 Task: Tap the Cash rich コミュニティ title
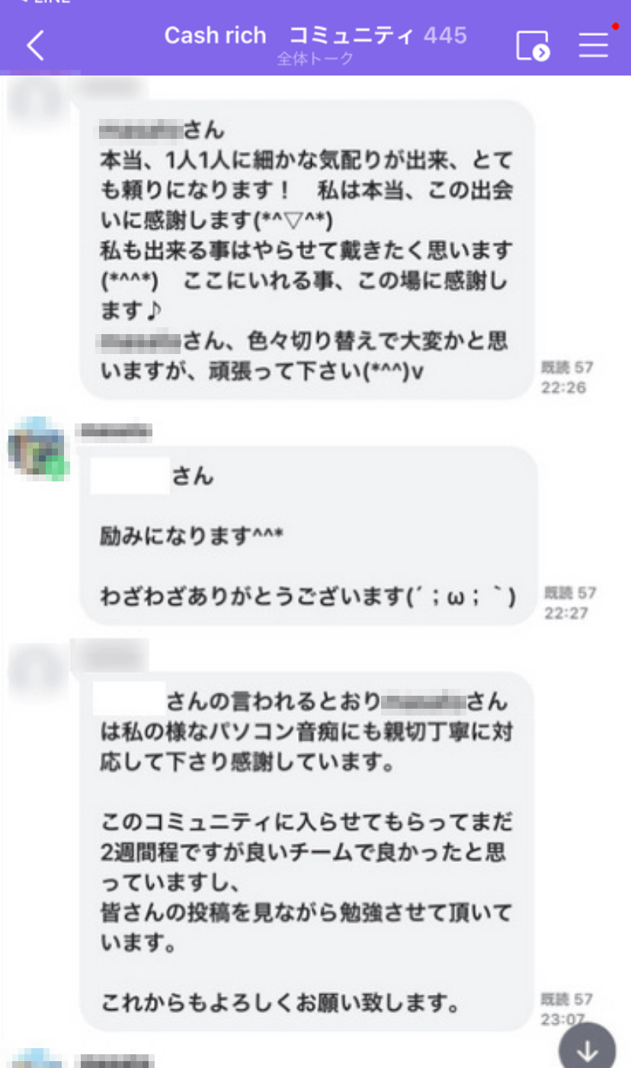pyautogui.click(x=290, y=35)
